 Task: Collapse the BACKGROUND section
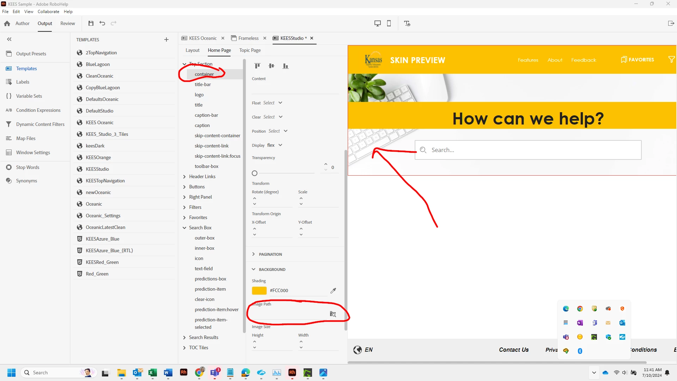tap(254, 269)
